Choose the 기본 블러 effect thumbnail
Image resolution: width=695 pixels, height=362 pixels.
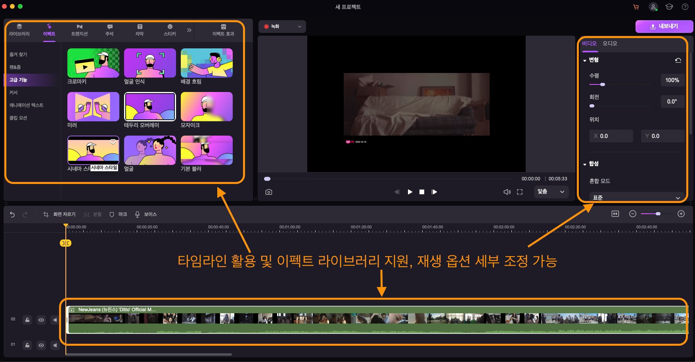pos(207,150)
